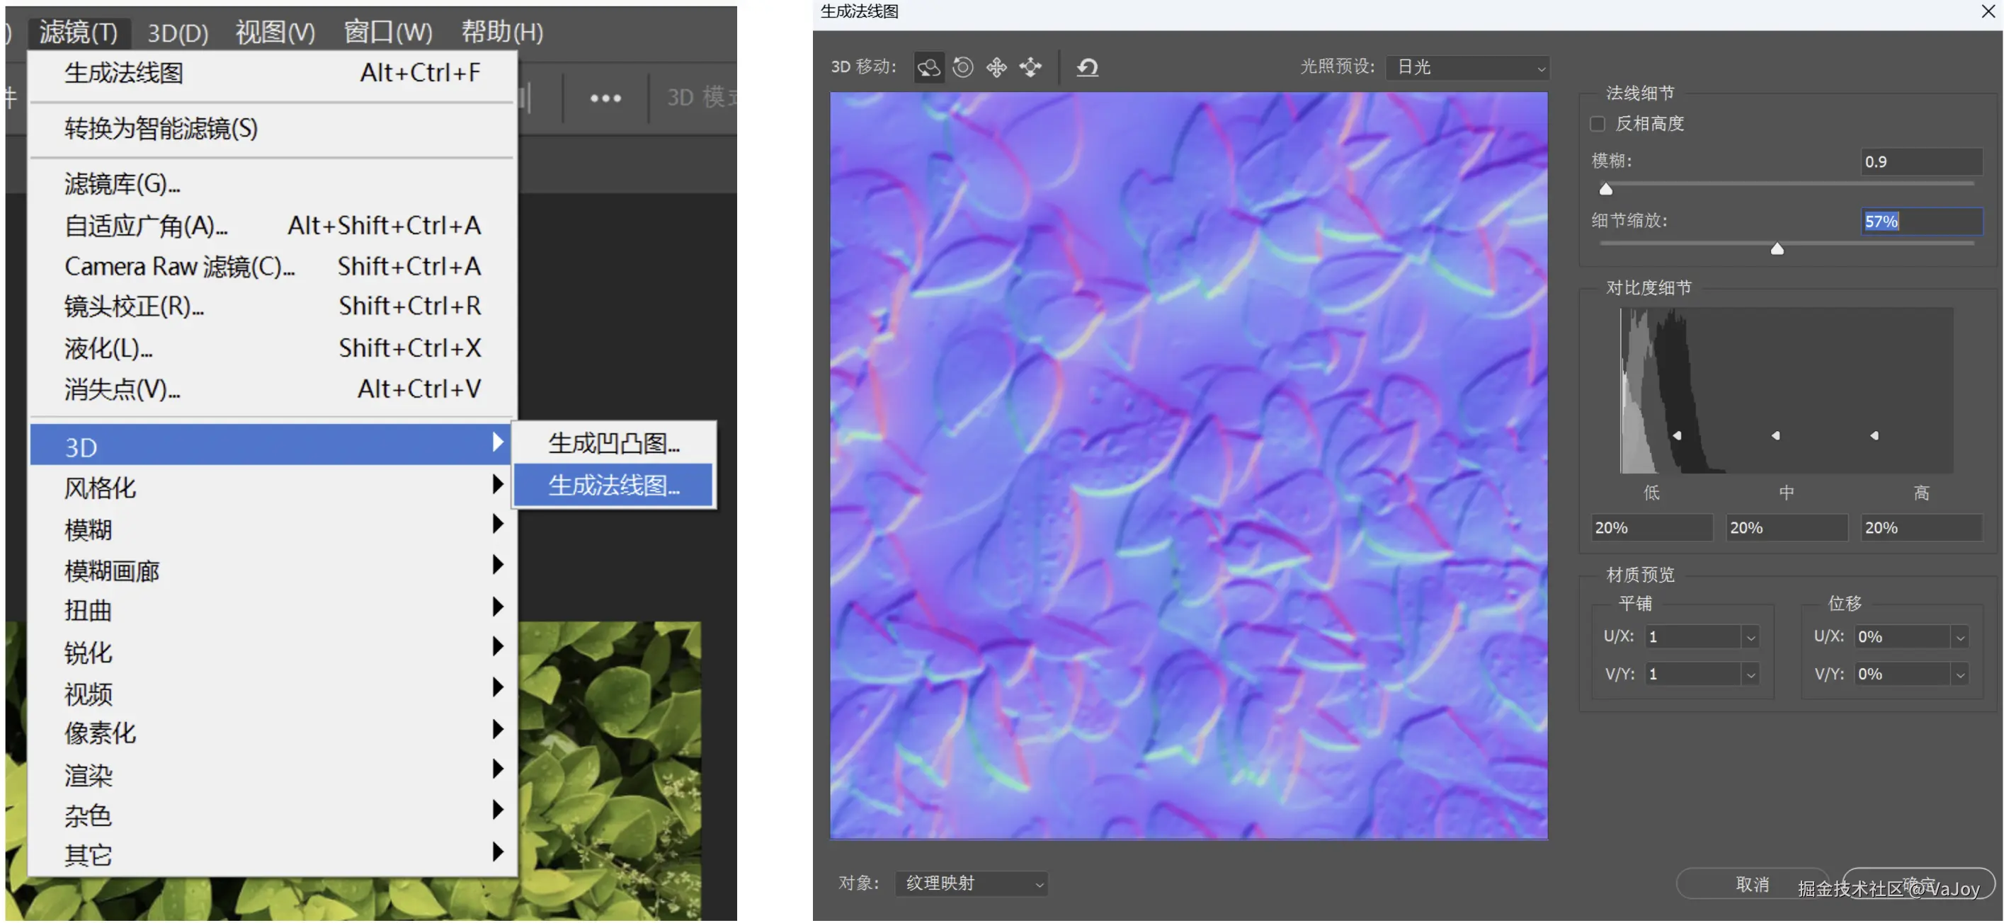2004x923 pixels.
Task: Select the 3D roll tool icon
Action: coord(962,68)
